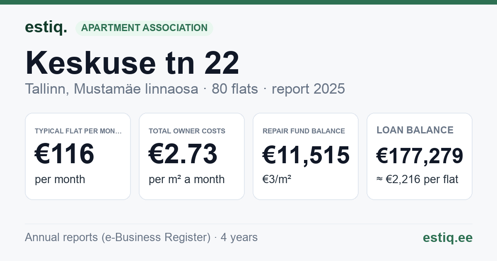Click the €11,515 value
Screen dimensions: 497x261
point(306,156)
